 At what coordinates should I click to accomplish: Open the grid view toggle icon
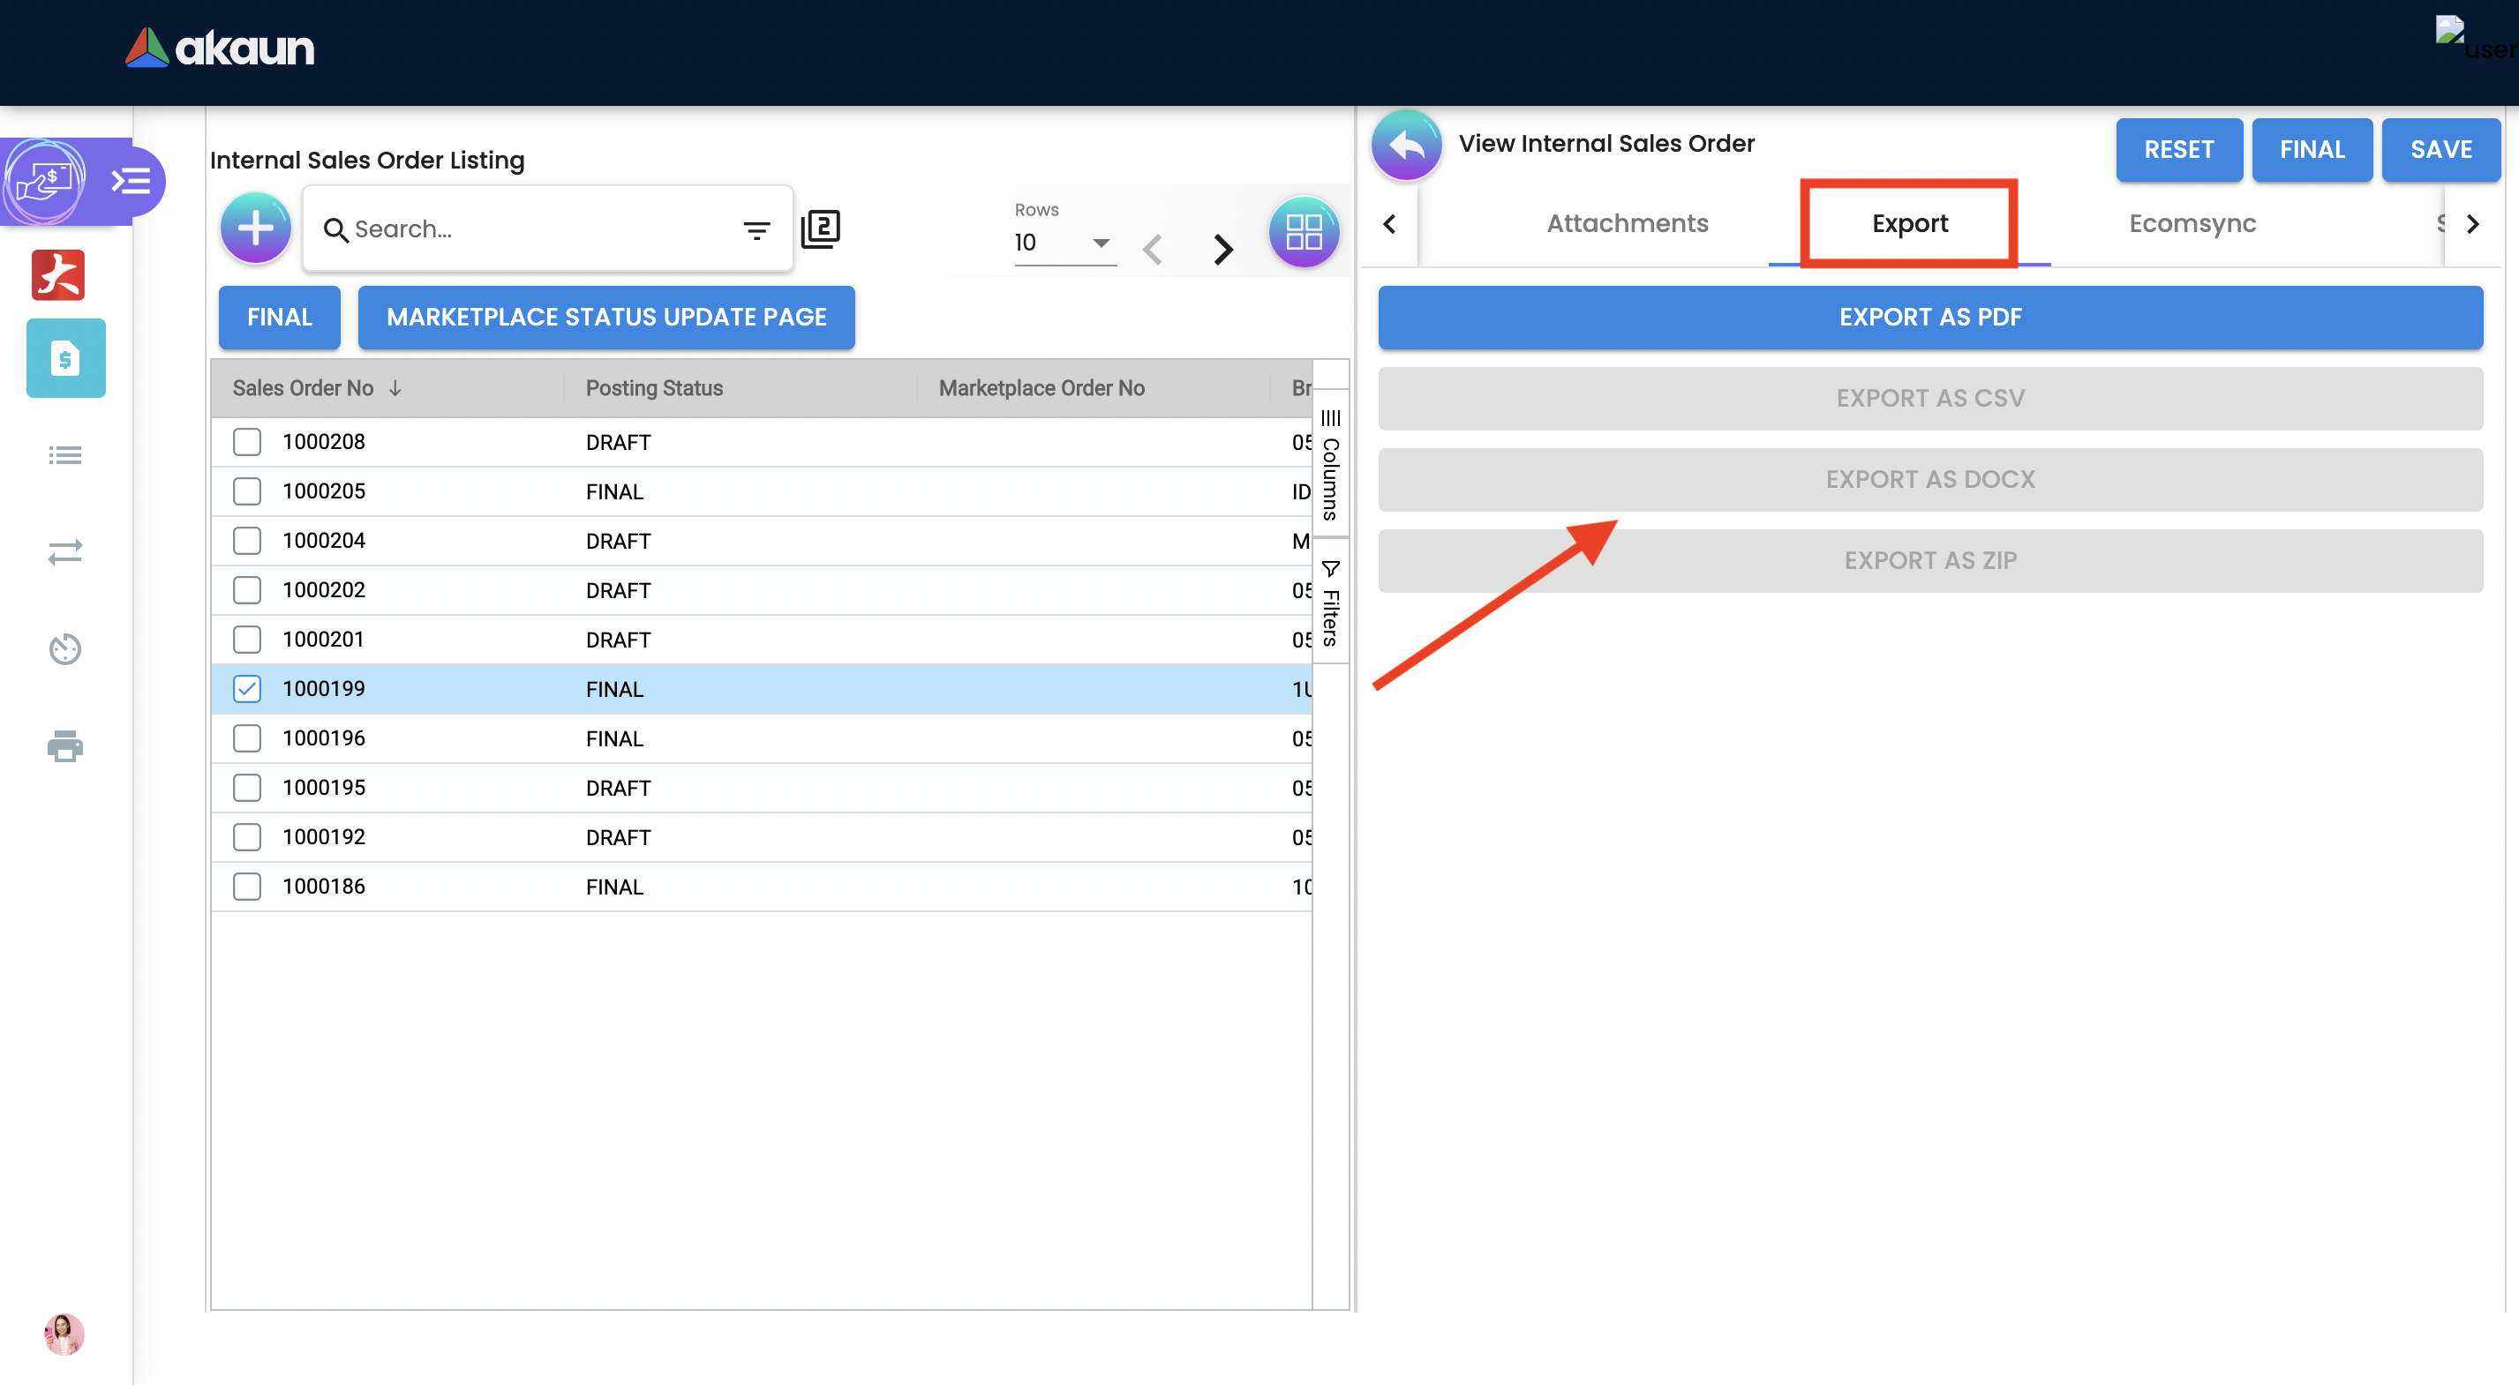(1303, 232)
